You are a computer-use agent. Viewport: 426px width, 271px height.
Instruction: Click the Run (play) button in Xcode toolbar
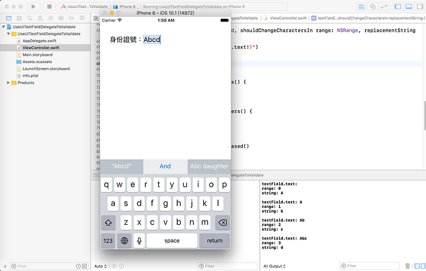33,7
